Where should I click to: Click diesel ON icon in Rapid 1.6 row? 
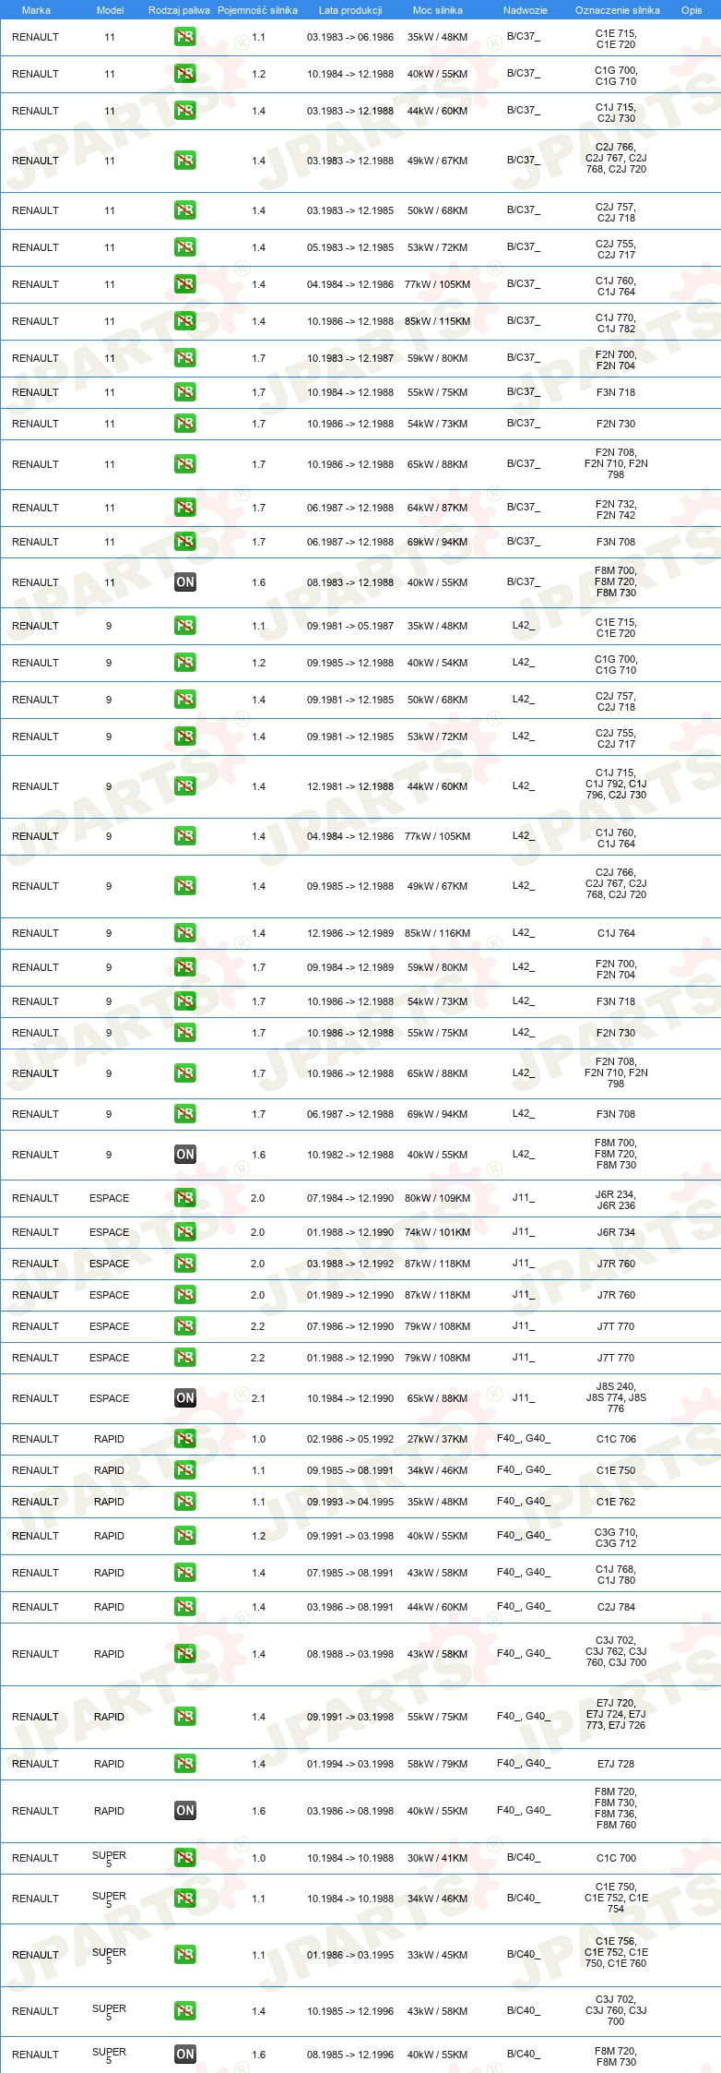point(184,1811)
